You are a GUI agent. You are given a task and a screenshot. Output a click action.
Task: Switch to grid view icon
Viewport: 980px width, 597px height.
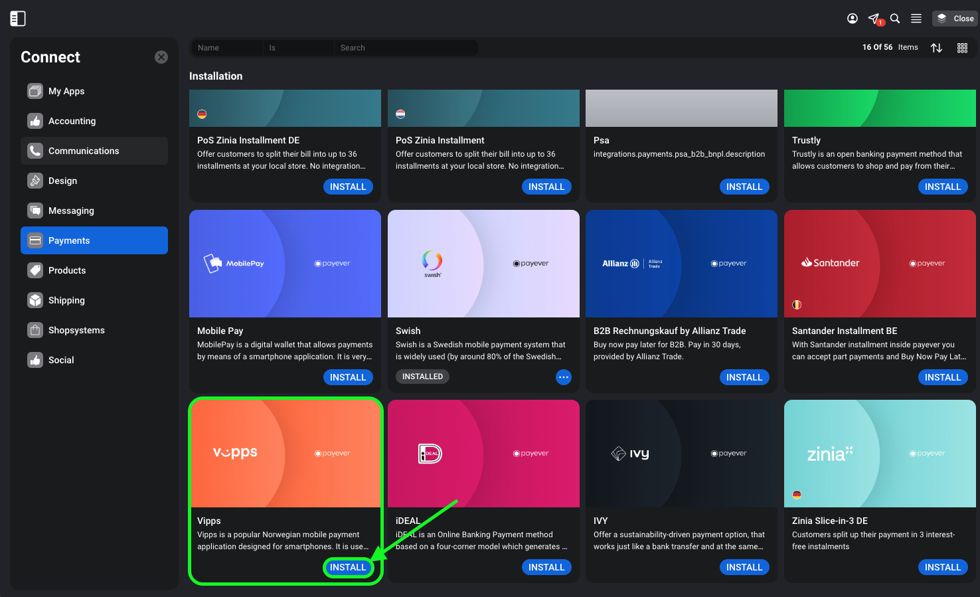tap(962, 48)
